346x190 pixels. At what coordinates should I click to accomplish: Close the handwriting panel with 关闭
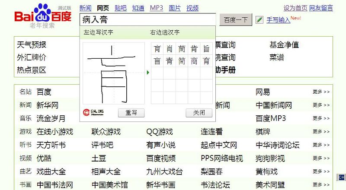[x=199, y=113]
